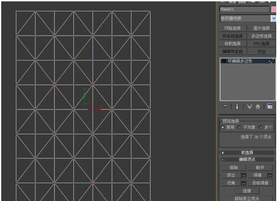Click the pink object color swatch
This screenshot has width=279, height=201.
click(273, 9)
